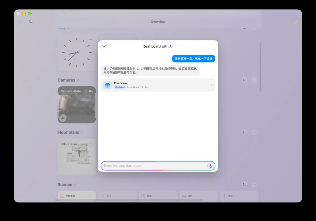Image resolution: width=316 pixels, height=221 pixels.
Task: Click the '5 sections, 10 tiles' text
Action: [138, 87]
